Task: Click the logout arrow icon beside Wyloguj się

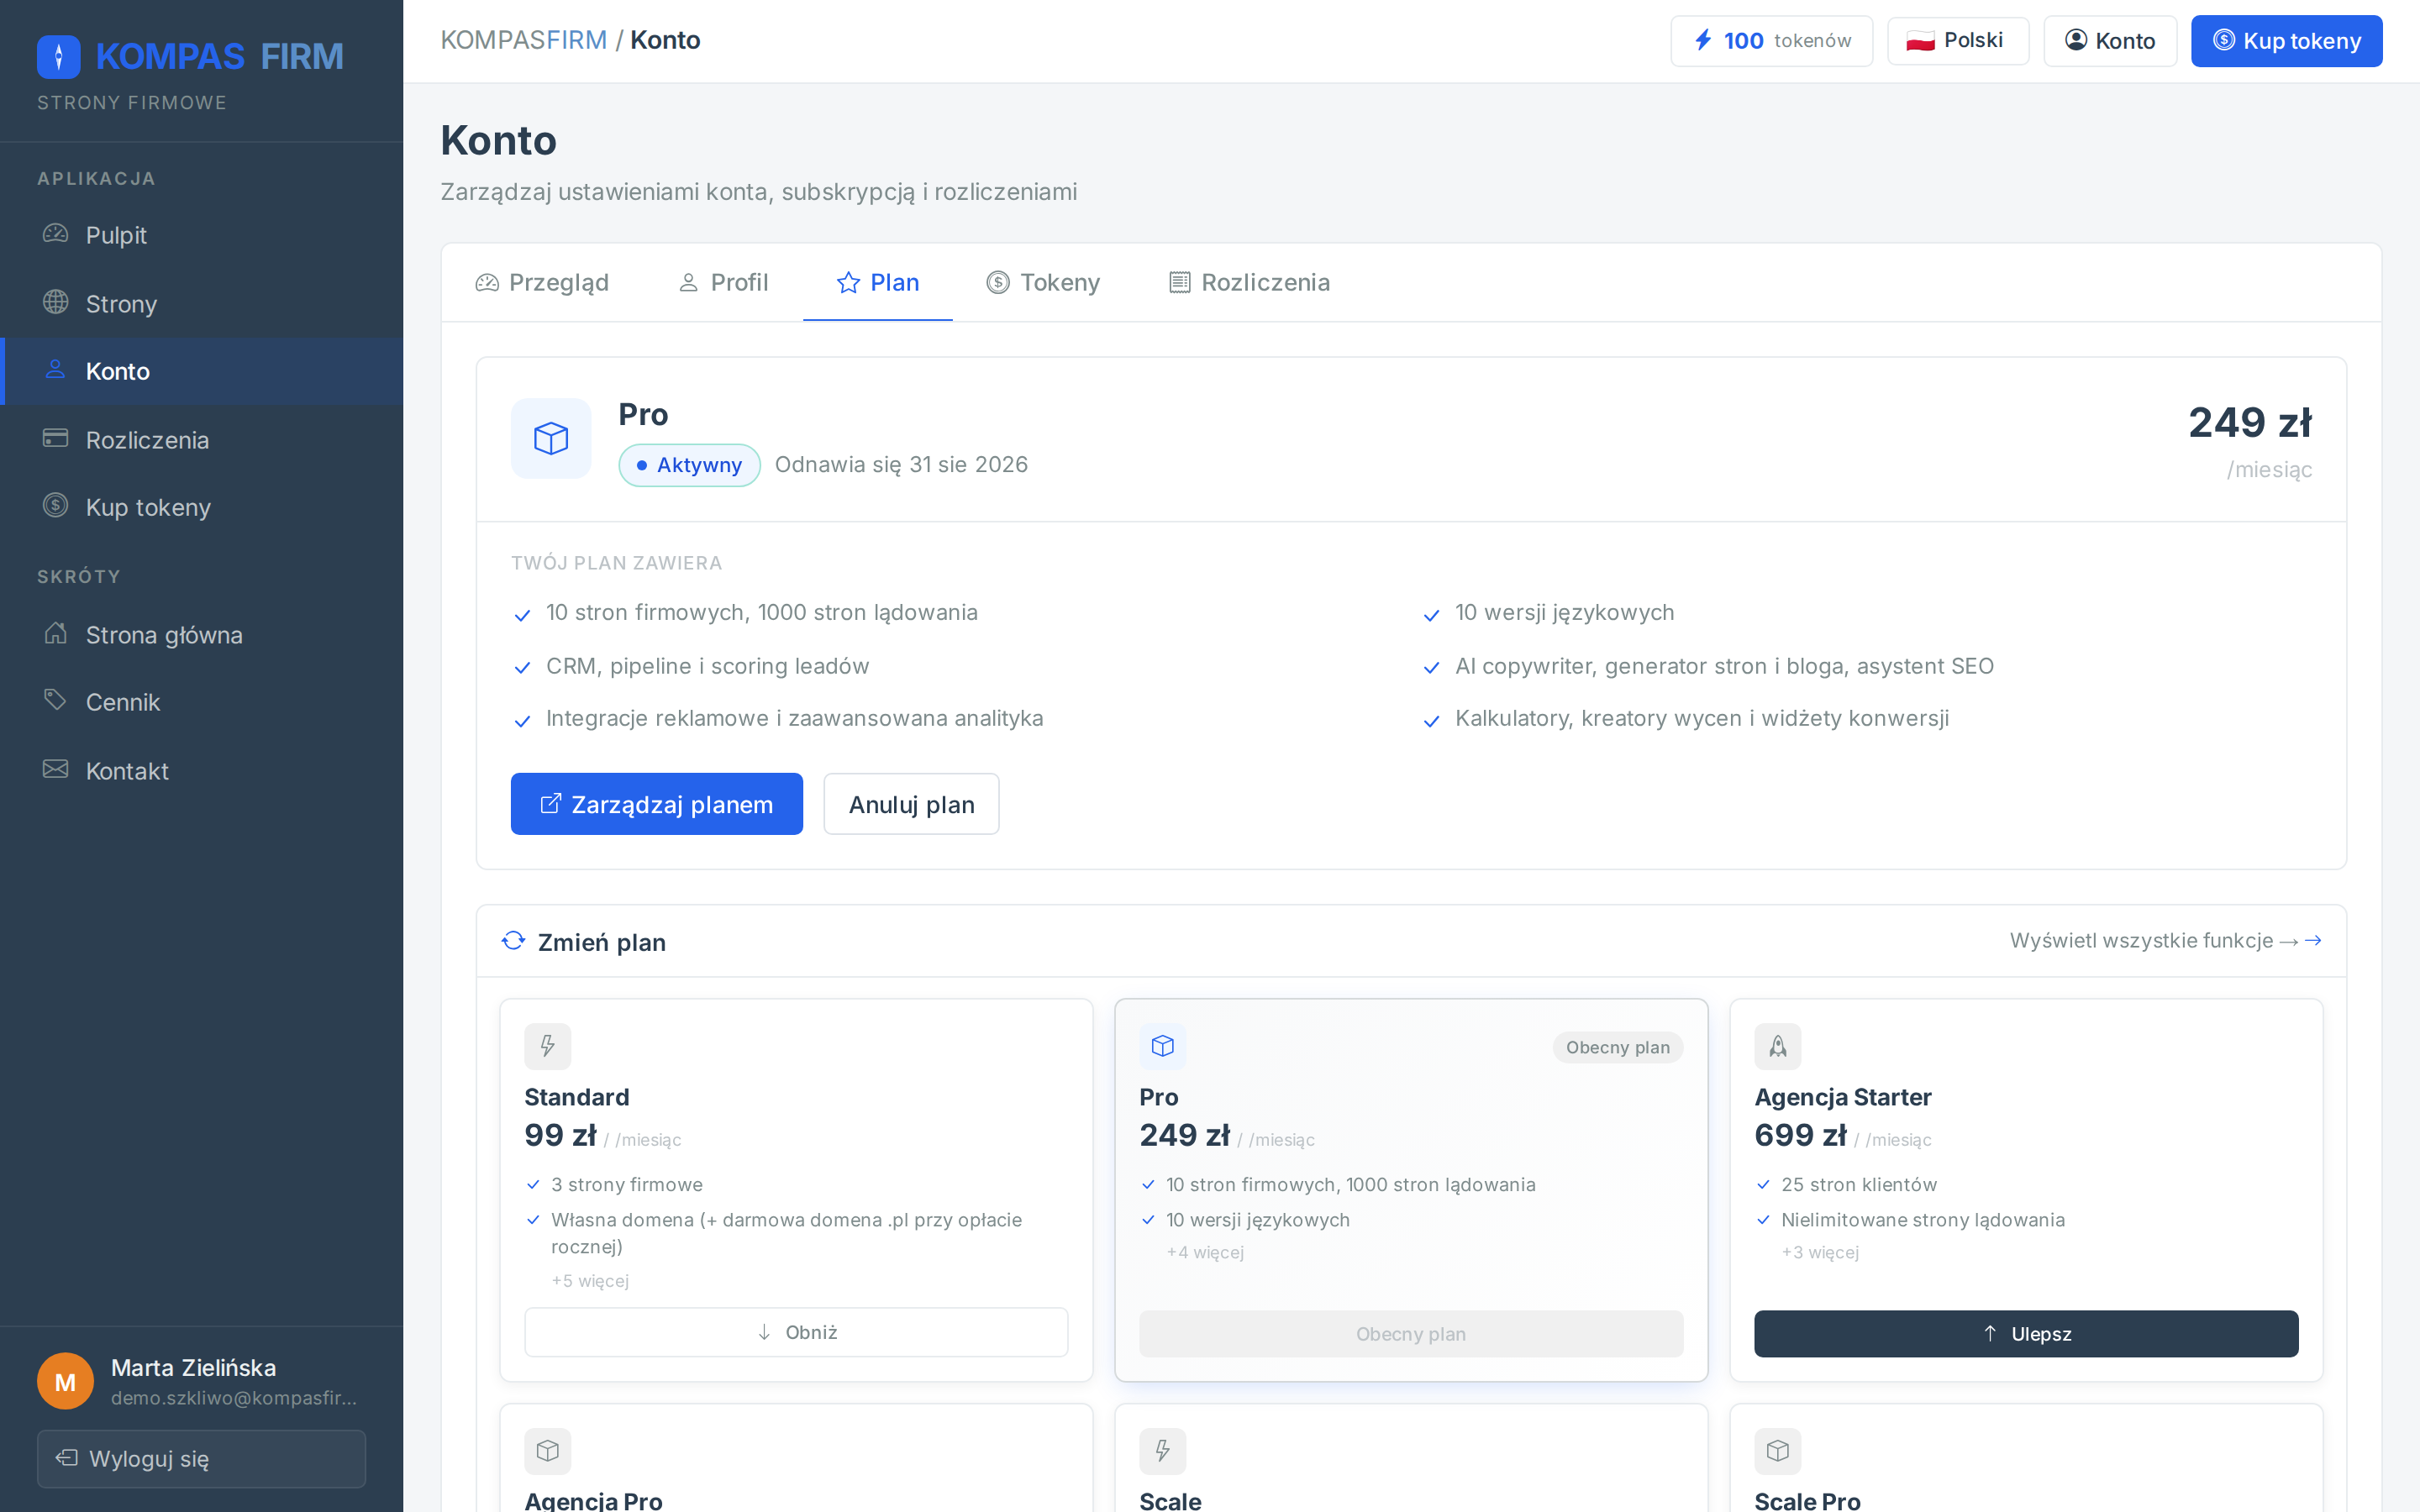Action: coord(66,1458)
